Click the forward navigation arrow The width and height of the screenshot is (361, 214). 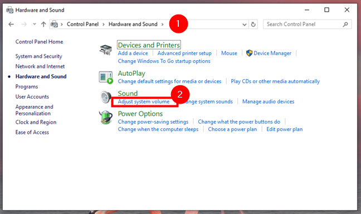point(24,24)
